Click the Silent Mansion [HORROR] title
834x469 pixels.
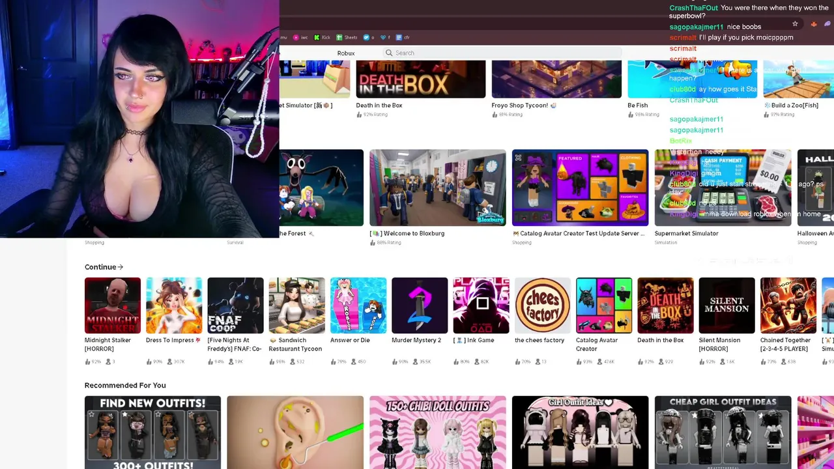(x=719, y=345)
